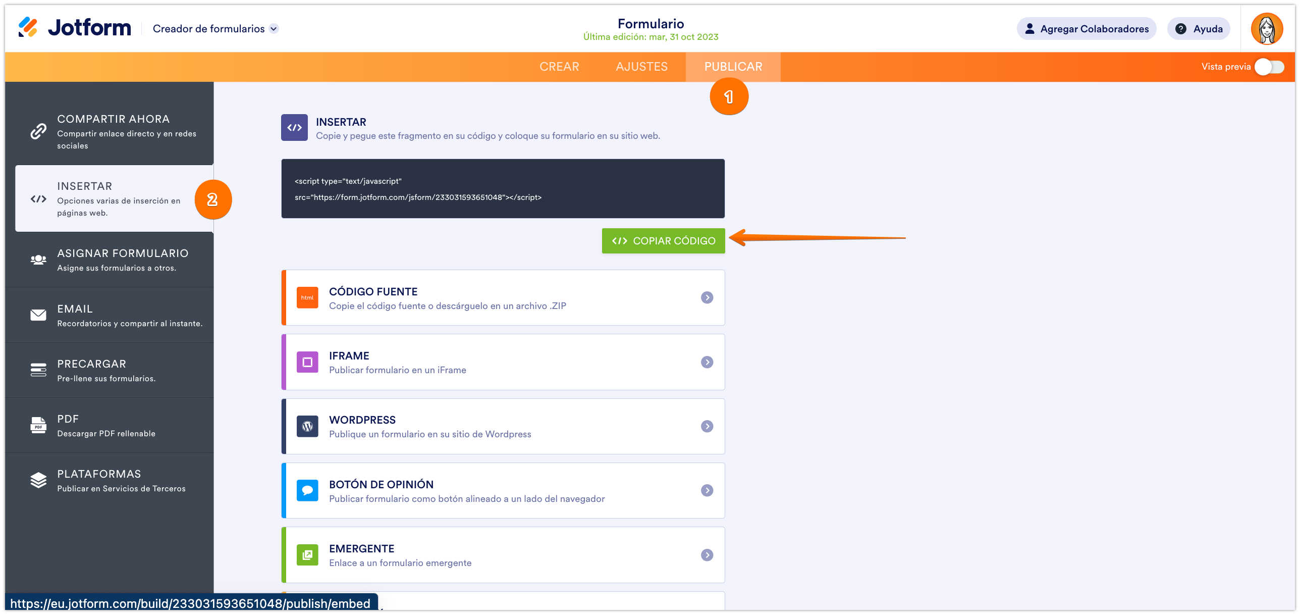Click the user avatar profile picture
1300x615 pixels.
1266,29
